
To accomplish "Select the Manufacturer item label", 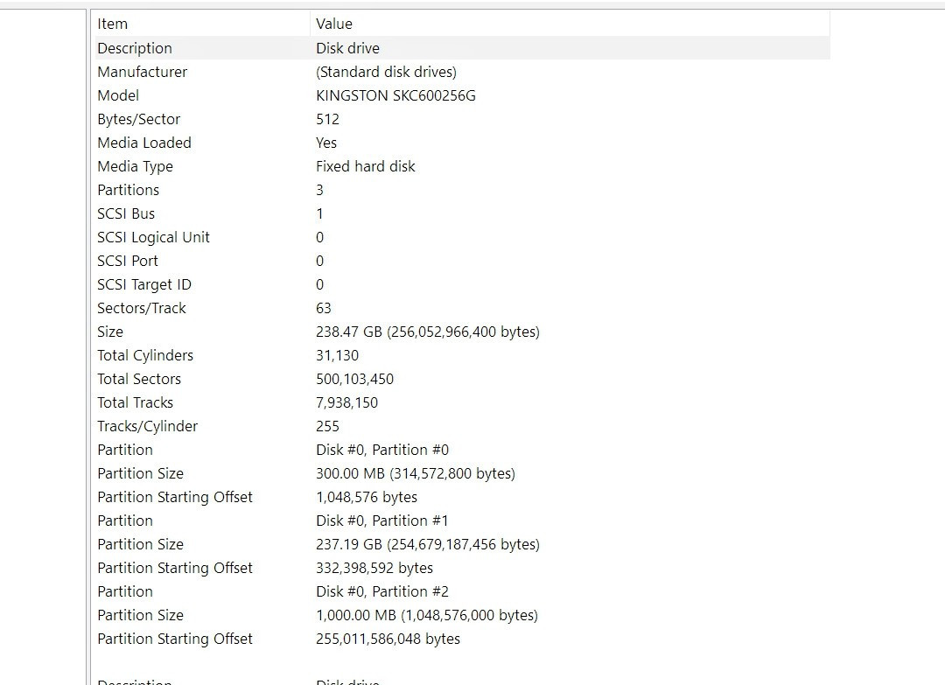I will (x=143, y=72).
